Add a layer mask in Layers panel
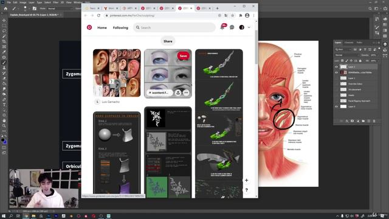Screen dimensions: 389x219 353,121
